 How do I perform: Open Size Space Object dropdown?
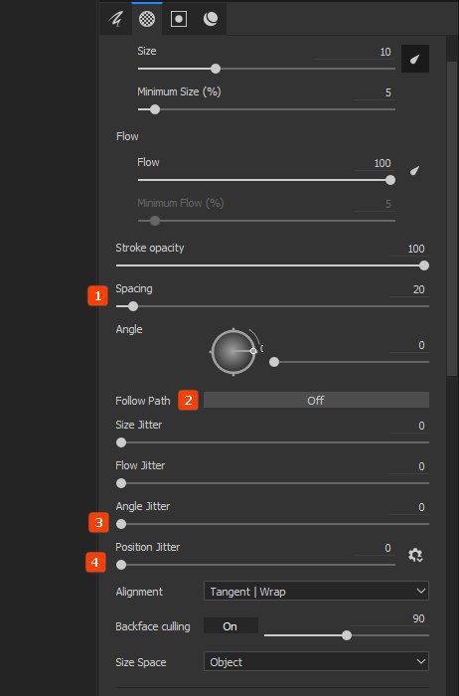tap(316, 661)
